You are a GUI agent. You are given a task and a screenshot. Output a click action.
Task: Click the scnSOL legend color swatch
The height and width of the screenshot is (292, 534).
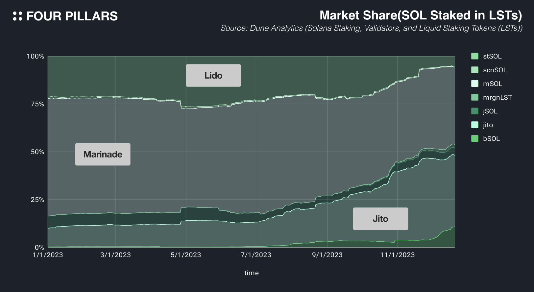click(x=475, y=70)
